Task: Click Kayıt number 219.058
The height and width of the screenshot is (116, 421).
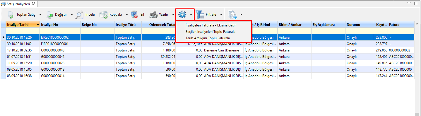Action: coord(380,50)
